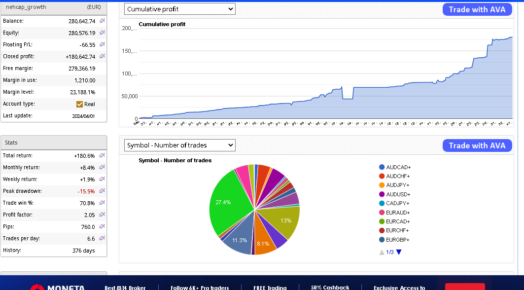
Task: Click the chart icon beside Equity
Action: coord(102,33)
